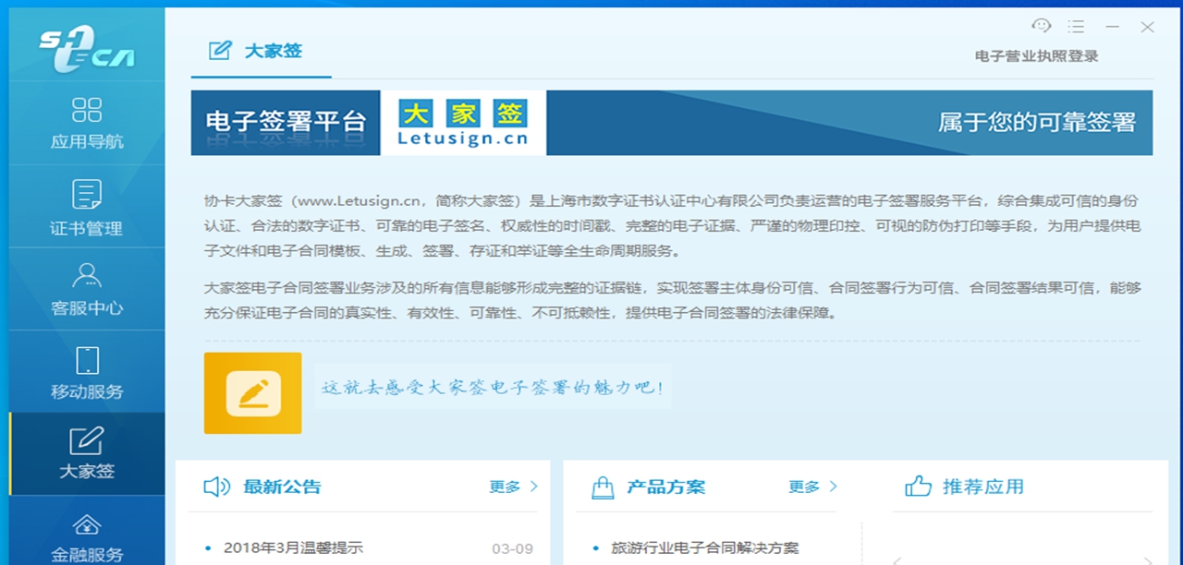Open 金融服务 in the sidebar
The image size is (1183, 565).
pos(87,535)
